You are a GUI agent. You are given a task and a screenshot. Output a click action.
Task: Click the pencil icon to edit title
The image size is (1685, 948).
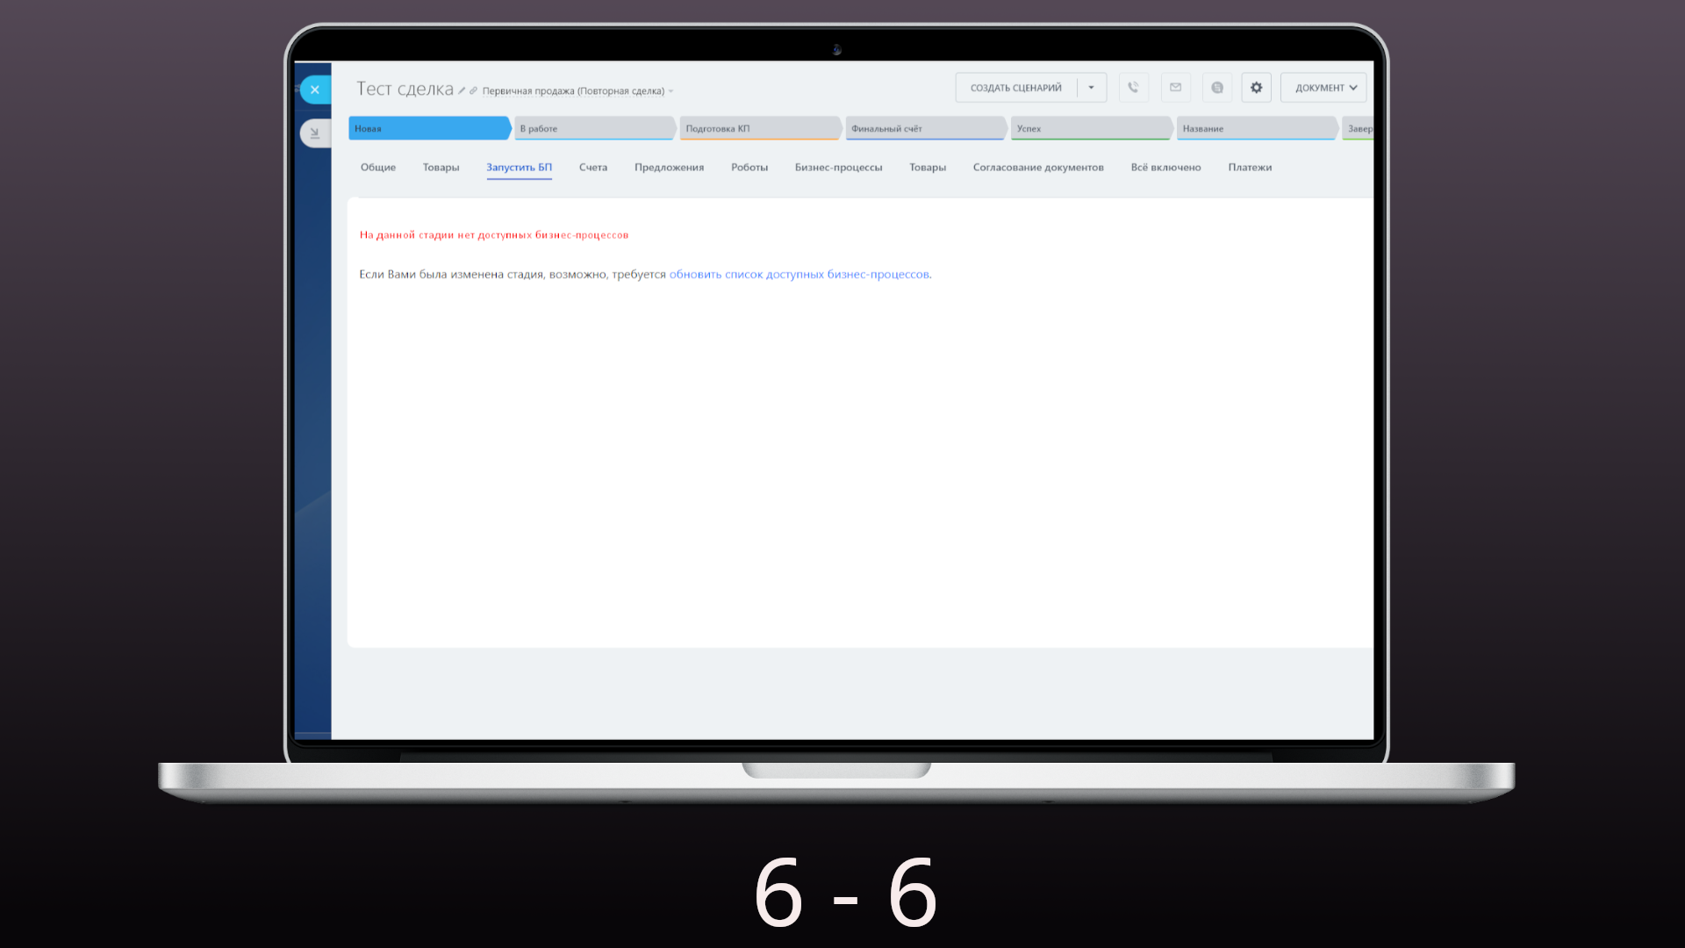click(x=462, y=90)
